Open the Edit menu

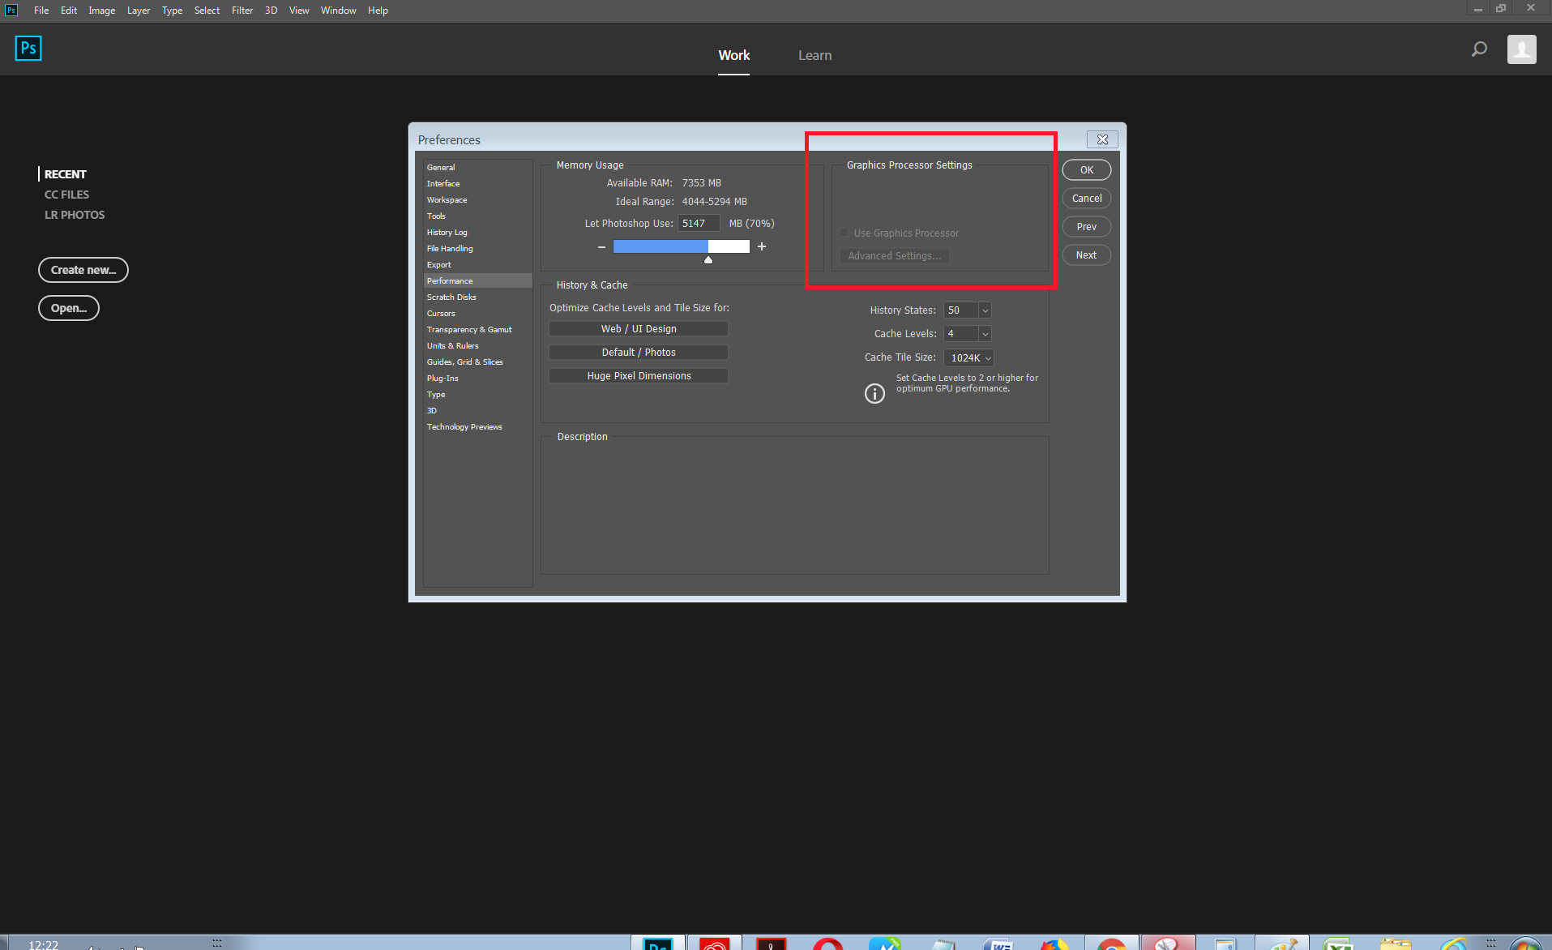pyautogui.click(x=69, y=11)
